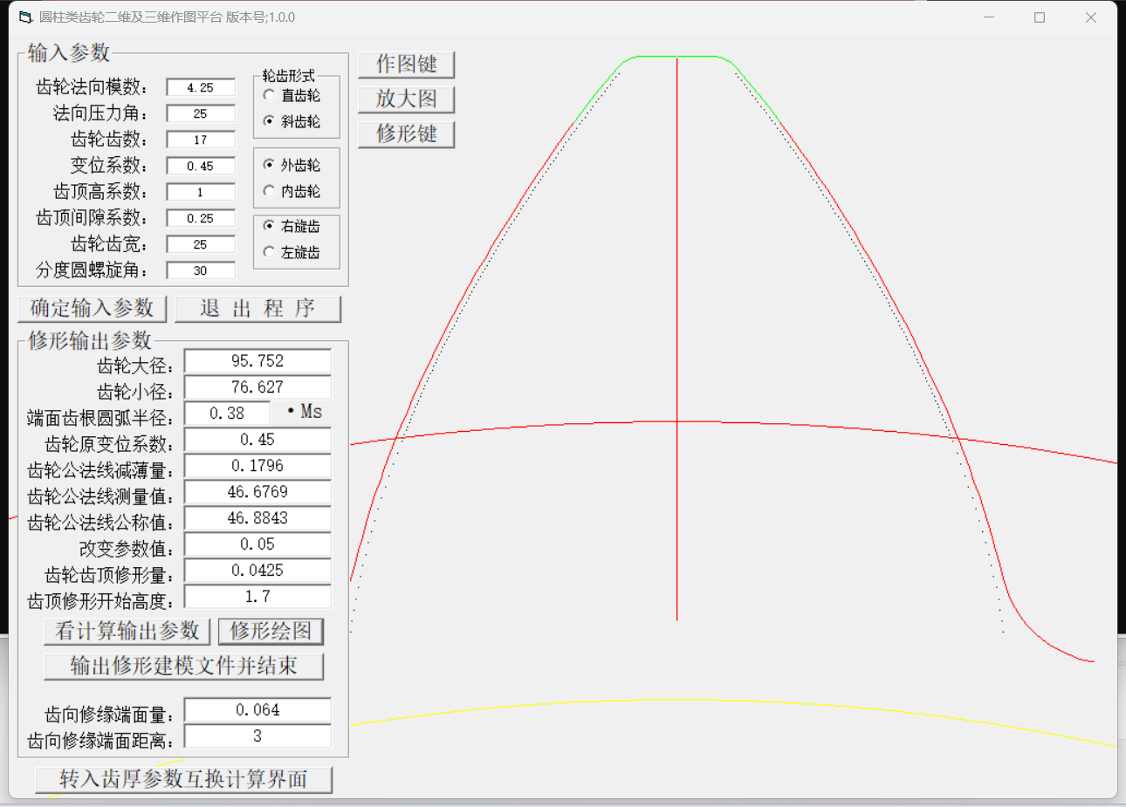
Task: Click 退出程序 button
Action: [x=257, y=308]
